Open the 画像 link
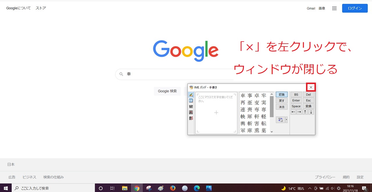The width and height of the screenshot is (372, 192). click(x=322, y=8)
